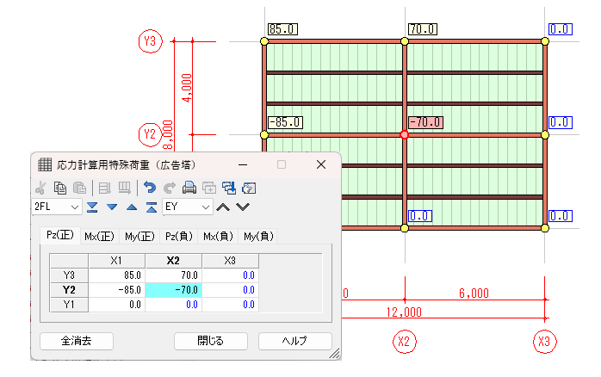
Task: Open the EY load case dropdown
Action: pyautogui.click(x=188, y=207)
